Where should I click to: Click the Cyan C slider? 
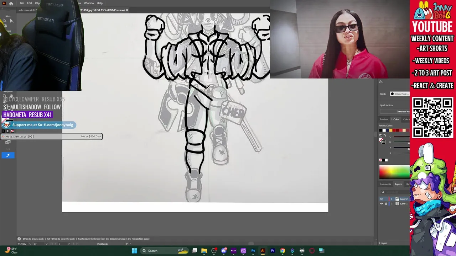(x=401, y=136)
